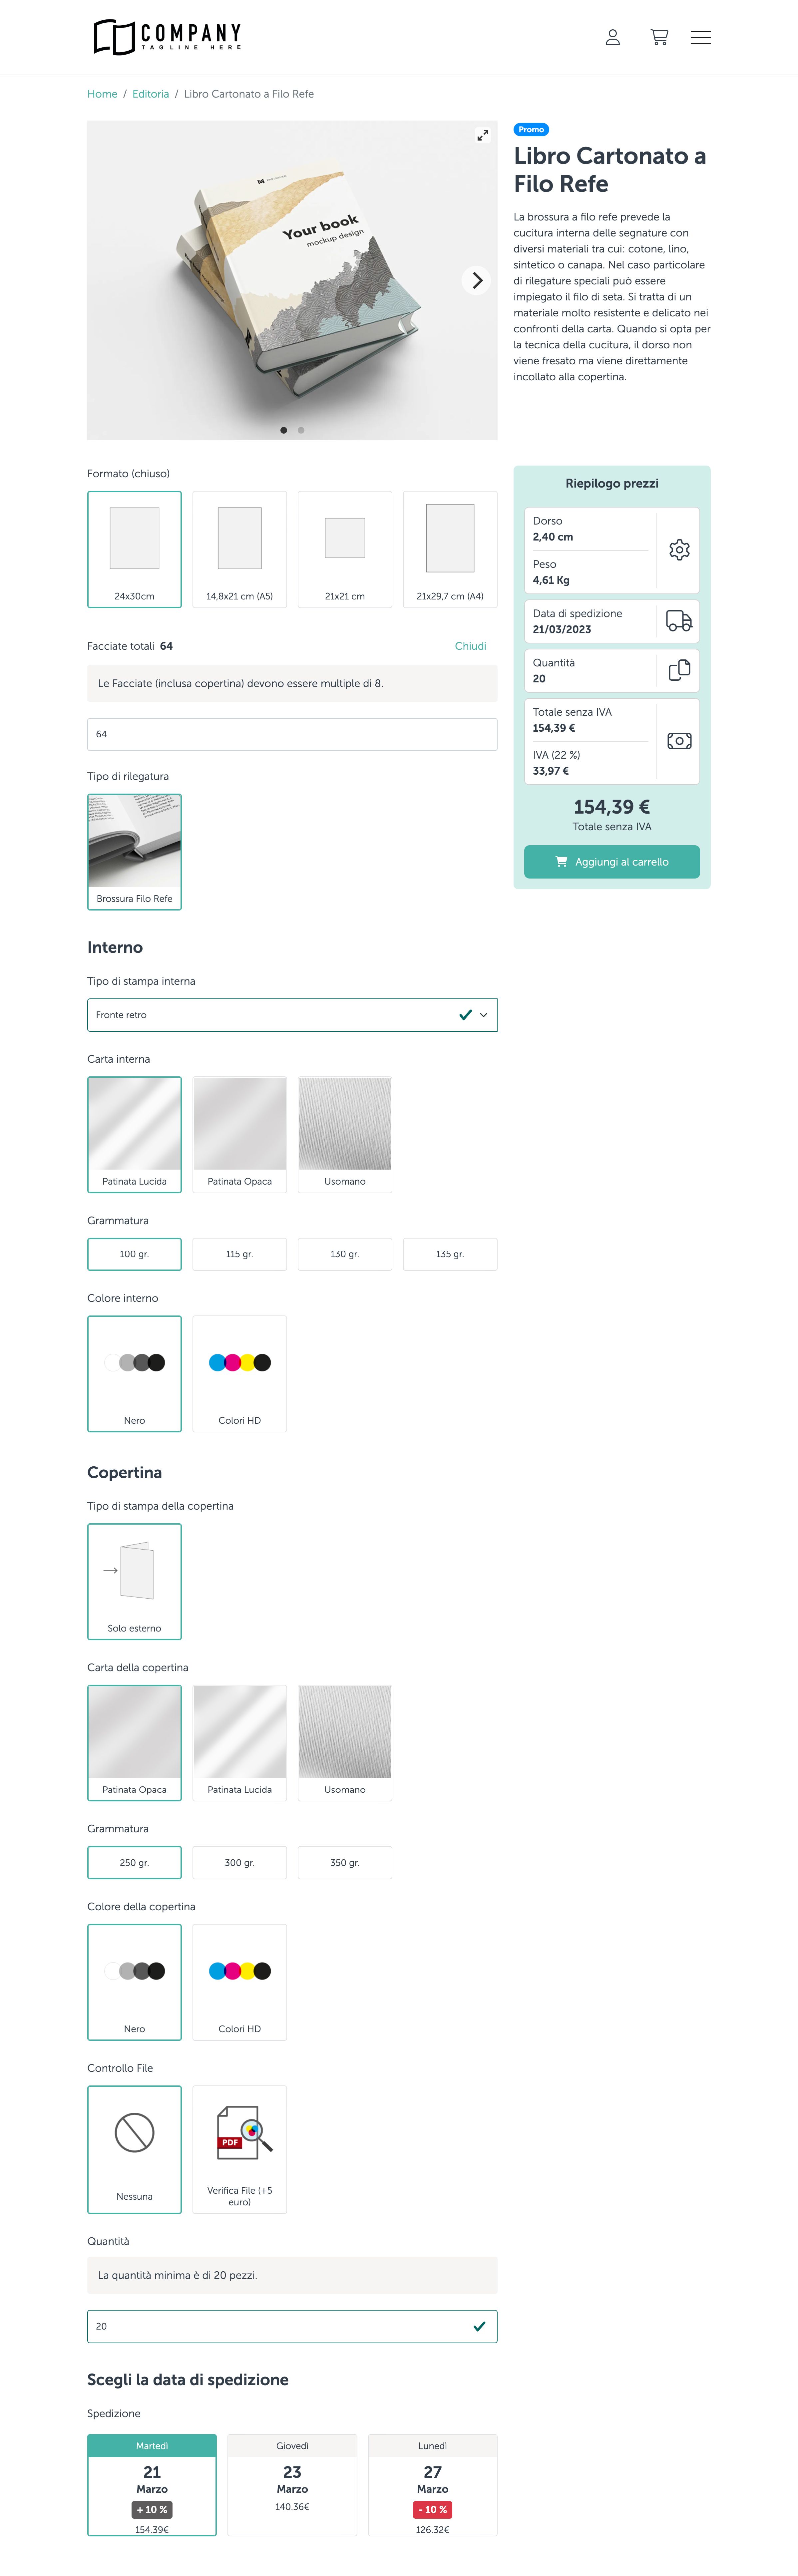798x2576 pixels.
Task: Choose 350 gr. cover weight
Action: (x=345, y=1863)
